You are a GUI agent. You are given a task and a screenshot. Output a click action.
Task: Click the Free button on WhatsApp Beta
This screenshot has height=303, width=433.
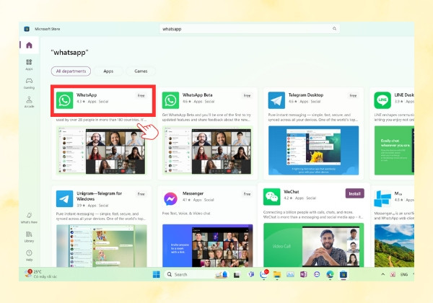click(247, 95)
